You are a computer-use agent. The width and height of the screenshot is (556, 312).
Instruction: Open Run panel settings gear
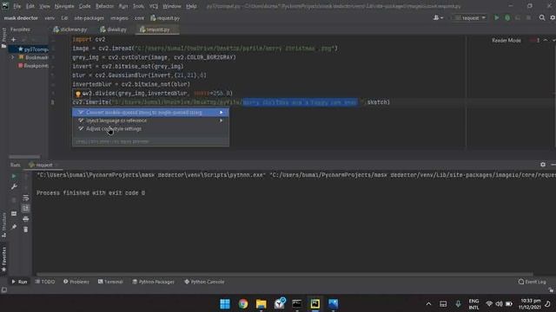[543, 165]
